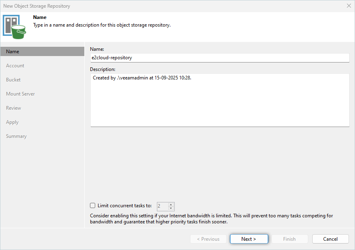This screenshot has height=250, width=355.
Task: Decrease concurrent tasks with the down arrow
Action: pos(171,208)
